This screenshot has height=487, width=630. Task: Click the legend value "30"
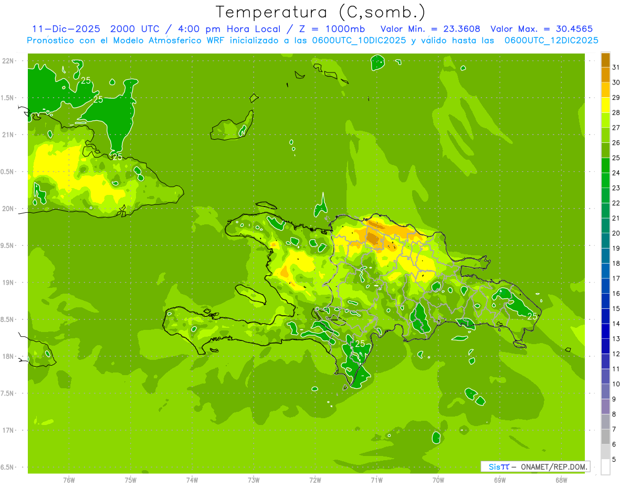click(x=616, y=82)
